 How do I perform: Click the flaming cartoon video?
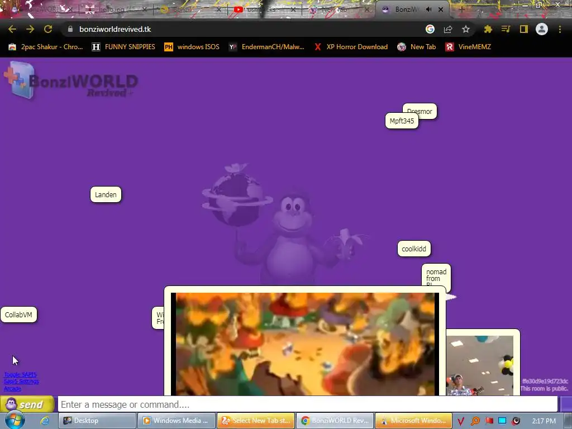[305, 344]
